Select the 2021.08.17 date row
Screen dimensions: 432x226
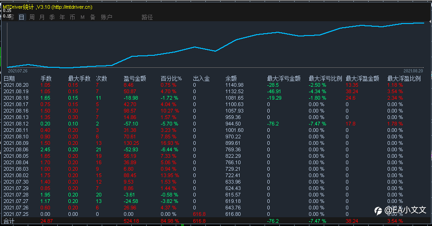16,104
